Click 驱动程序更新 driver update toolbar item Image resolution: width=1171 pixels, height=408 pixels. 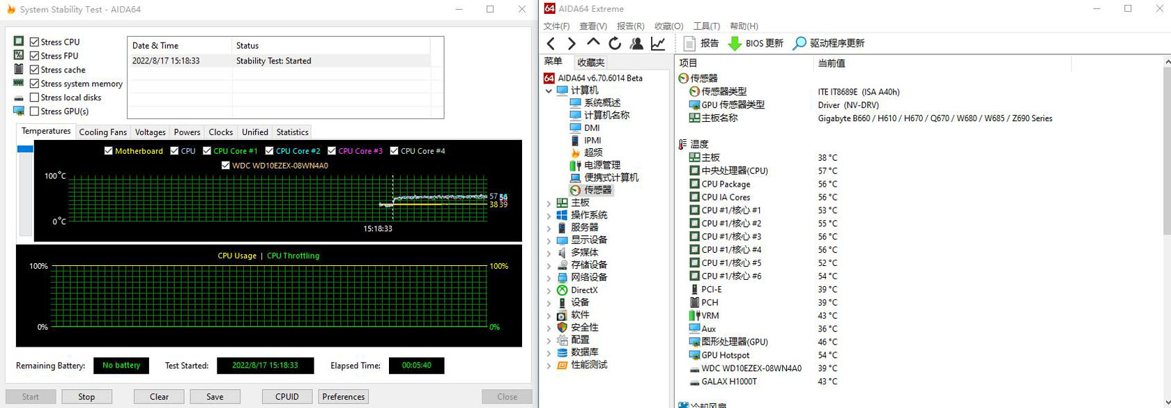tap(829, 43)
